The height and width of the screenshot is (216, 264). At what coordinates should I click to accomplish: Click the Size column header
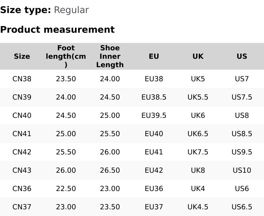pyautogui.click(x=22, y=56)
